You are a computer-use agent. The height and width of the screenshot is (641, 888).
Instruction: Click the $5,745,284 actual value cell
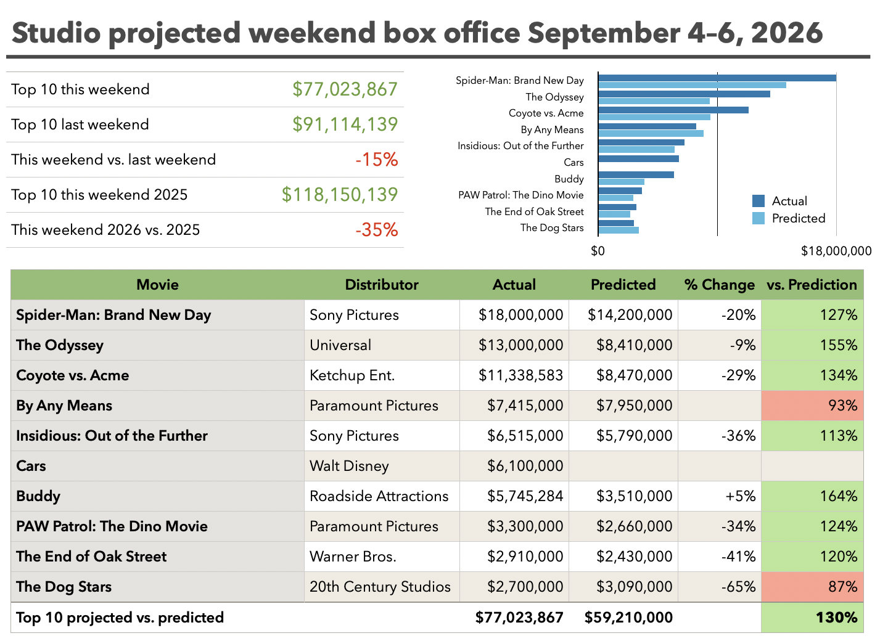pos(514,496)
